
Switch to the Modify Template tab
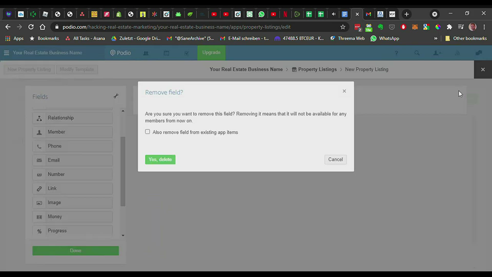(77, 69)
